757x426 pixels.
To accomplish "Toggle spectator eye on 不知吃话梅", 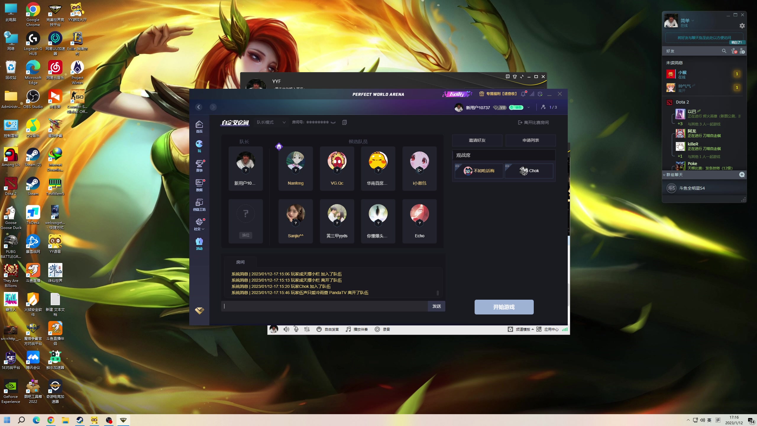I will [457, 166].
